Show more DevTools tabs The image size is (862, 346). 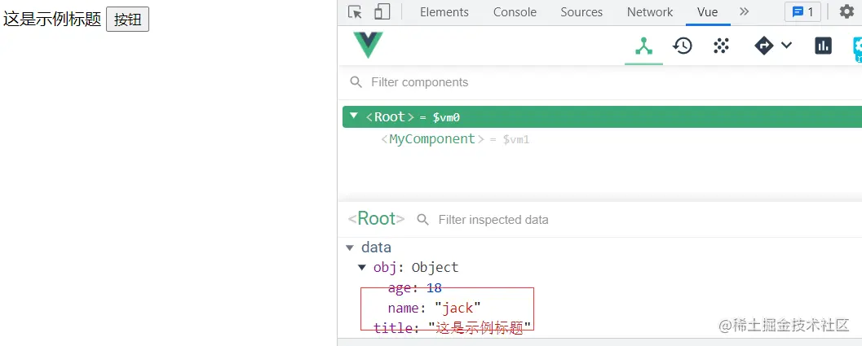pos(744,11)
